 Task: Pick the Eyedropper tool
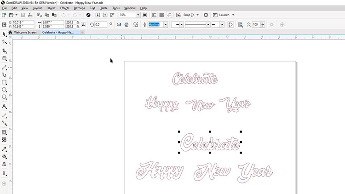tap(4, 149)
